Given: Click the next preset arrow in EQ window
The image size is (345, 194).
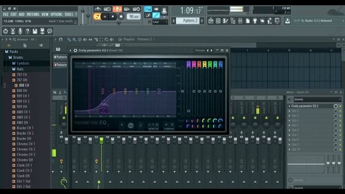Looking at the screenshot, I should (211, 50).
